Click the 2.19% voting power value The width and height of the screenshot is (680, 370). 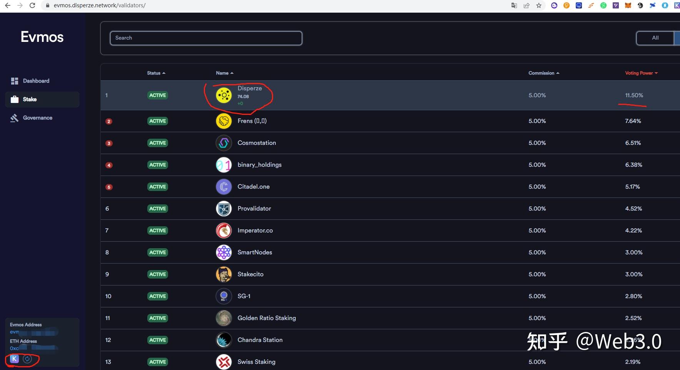tap(633, 362)
